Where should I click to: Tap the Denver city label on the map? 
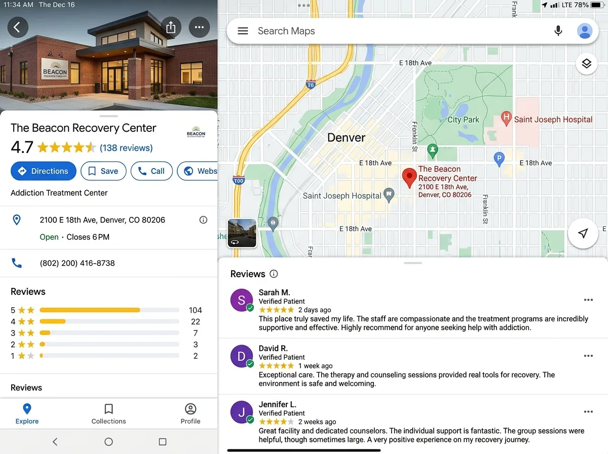(x=346, y=137)
